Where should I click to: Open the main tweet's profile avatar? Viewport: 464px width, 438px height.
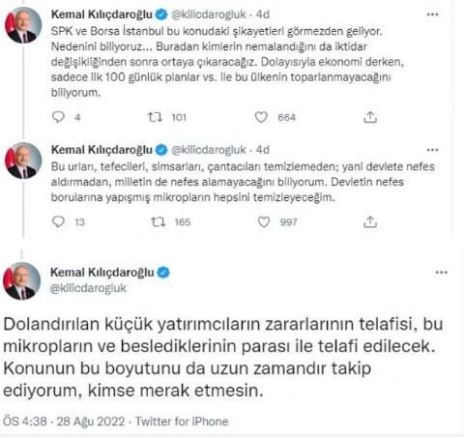click(21, 281)
